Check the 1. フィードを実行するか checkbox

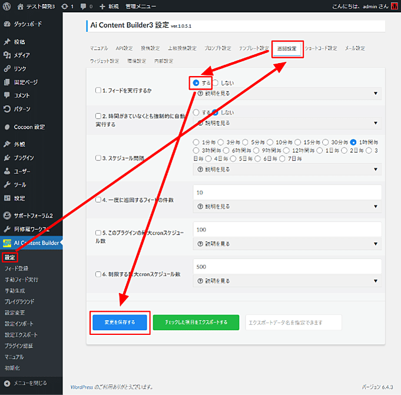click(98, 90)
